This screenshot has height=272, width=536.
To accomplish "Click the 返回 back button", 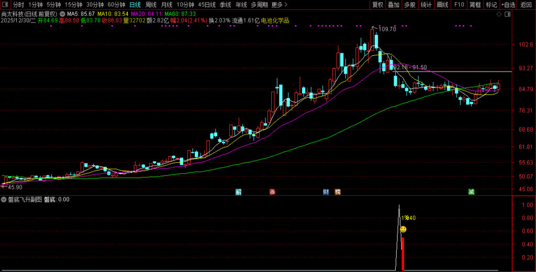I will (526, 5).
